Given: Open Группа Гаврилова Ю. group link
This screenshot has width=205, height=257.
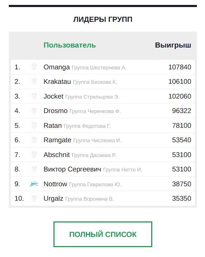Looking at the screenshot, I should click(x=95, y=184).
